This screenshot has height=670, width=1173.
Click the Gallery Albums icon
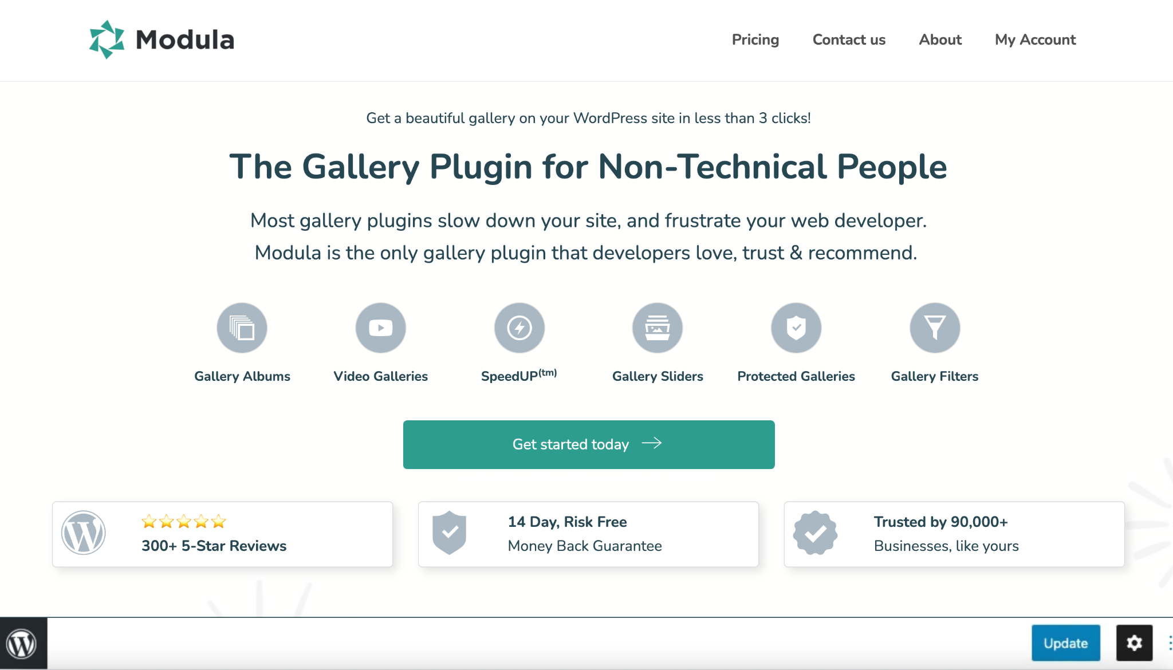coord(242,328)
